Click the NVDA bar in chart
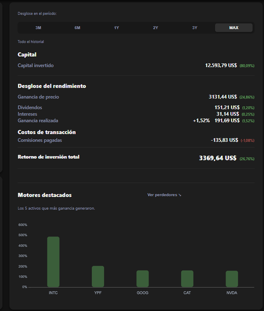Image resolution: width=264 pixels, height=311 pixels. point(232,279)
